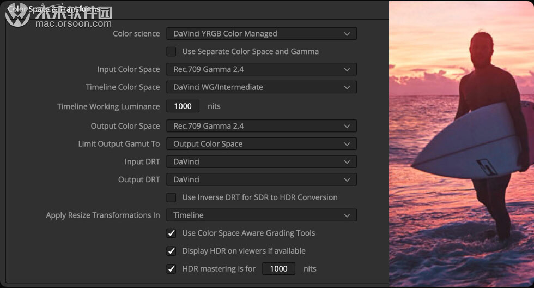Click the HDR mastering nits value field
Viewport: 534px width, 288px height.
click(278, 268)
